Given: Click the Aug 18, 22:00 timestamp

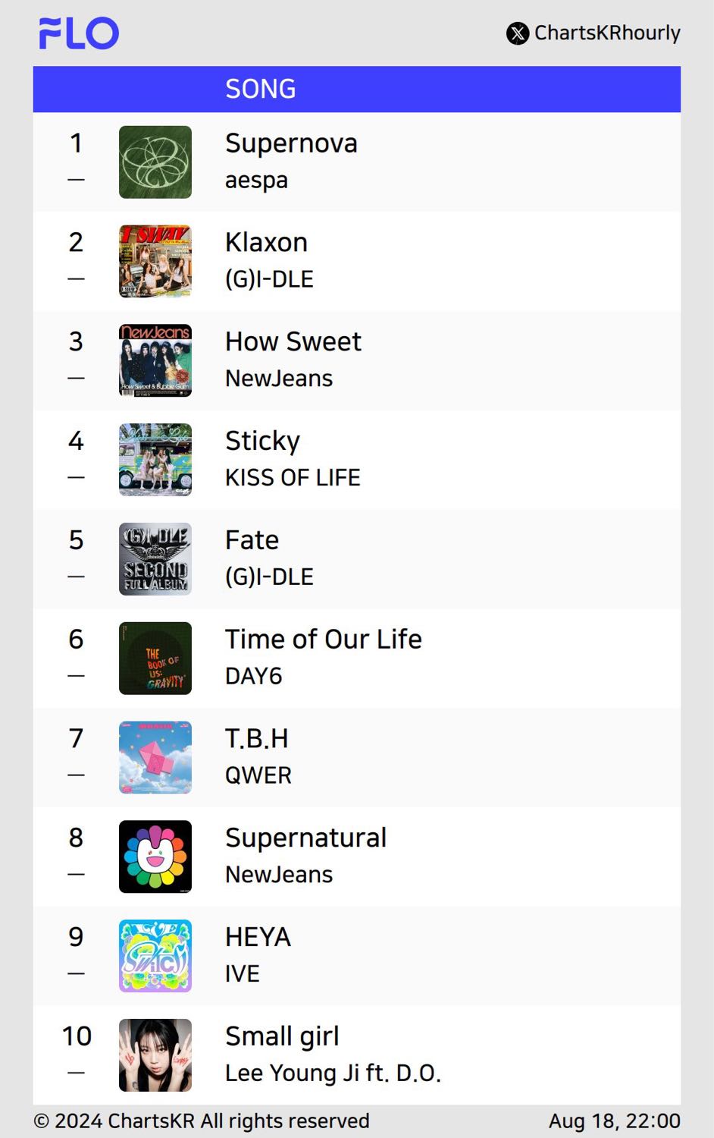Looking at the screenshot, I should (x=615, y=1121).
